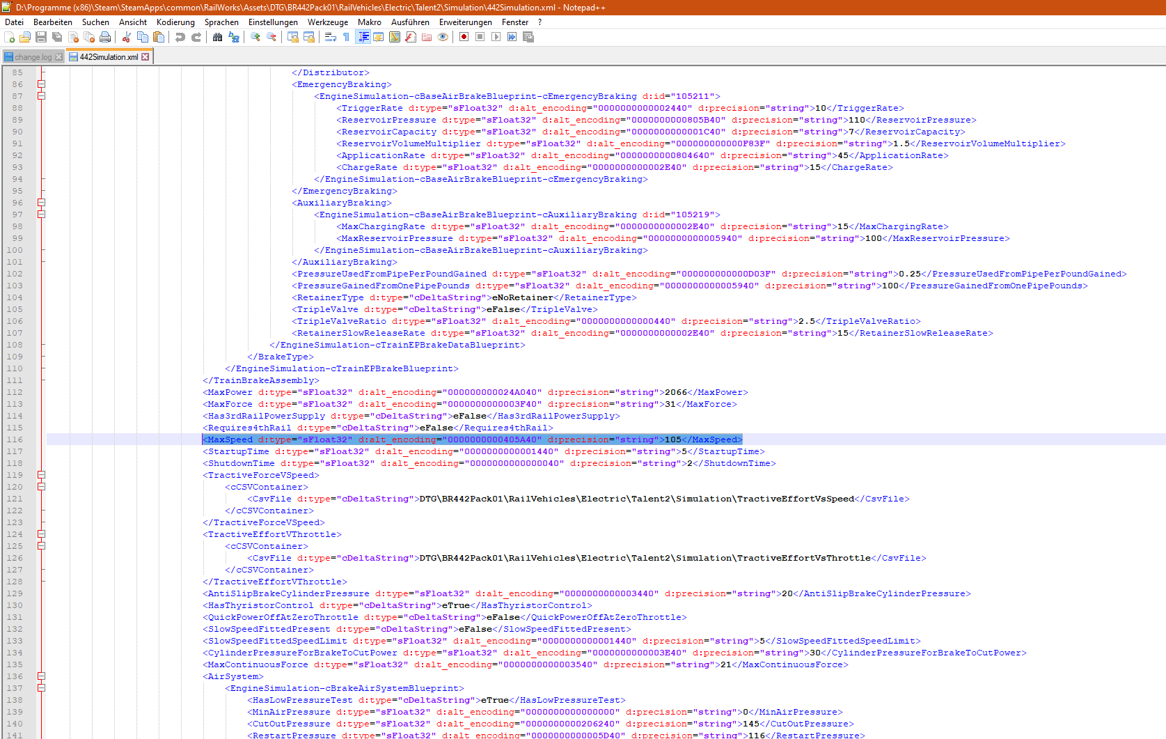Collapse the AirSystem fold at line 136
Viewport: 1166px width, 739px height.
pyautogui.click(x=41, y=676)
